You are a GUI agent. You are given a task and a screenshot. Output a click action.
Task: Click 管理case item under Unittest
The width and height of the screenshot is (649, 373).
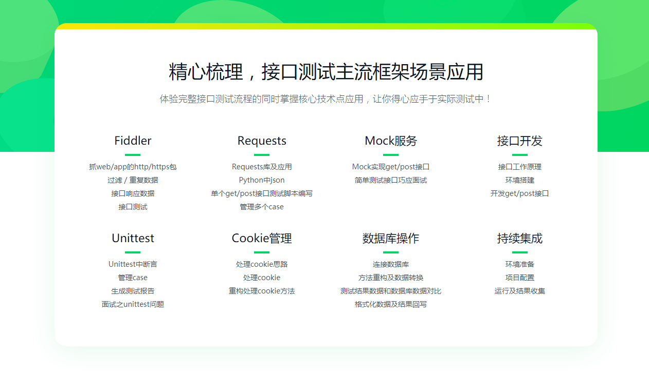[133, 278]
